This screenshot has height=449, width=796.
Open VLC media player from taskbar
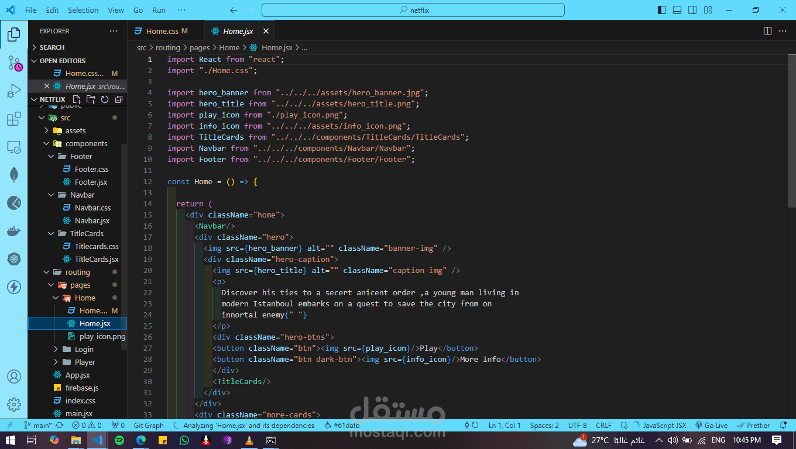click(x=249, y=440)
